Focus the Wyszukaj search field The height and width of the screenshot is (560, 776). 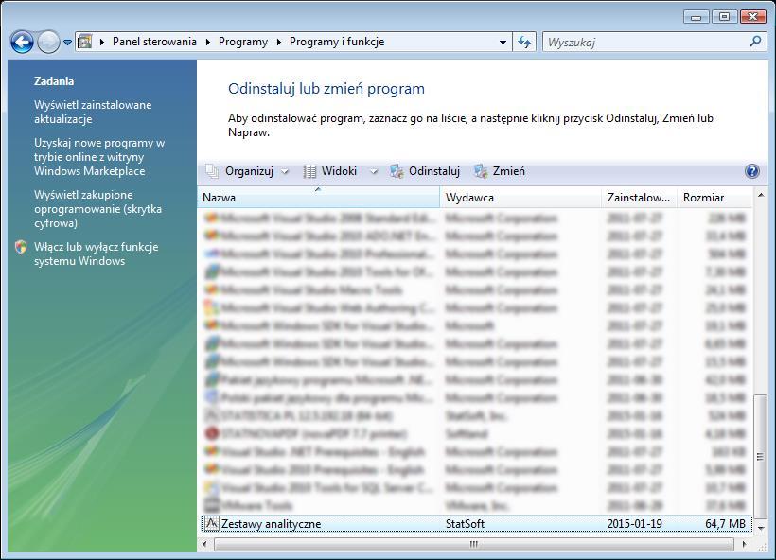(645, 42)
